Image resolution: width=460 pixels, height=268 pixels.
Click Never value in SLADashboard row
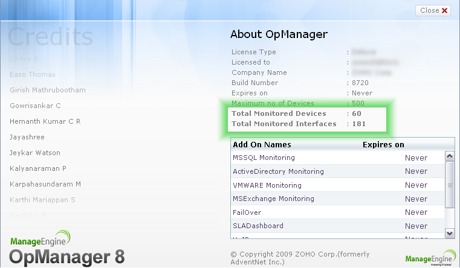click(x=416, y=226)
